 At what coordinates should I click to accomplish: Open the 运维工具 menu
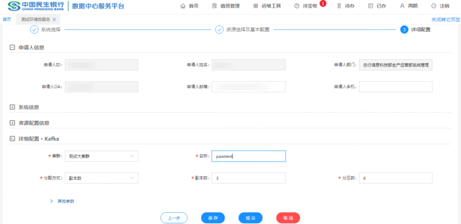click(x=271, y=6)
